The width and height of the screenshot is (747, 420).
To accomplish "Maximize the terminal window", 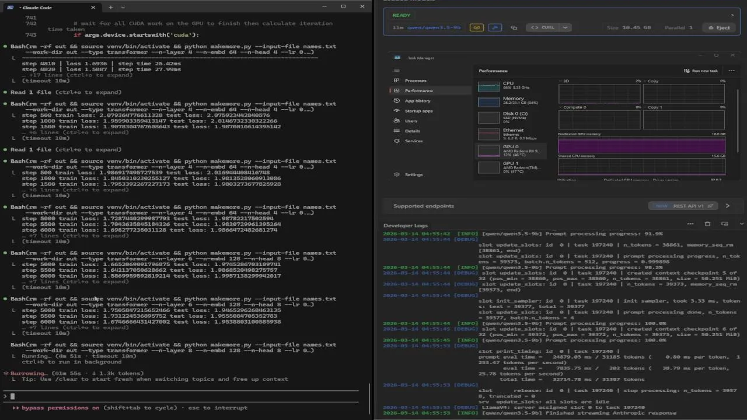I will (x=343, y=6).
